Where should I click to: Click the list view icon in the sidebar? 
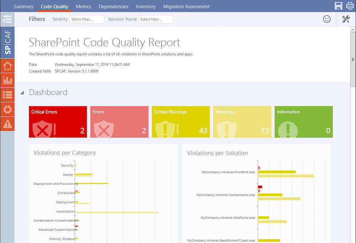click(7, 95)
